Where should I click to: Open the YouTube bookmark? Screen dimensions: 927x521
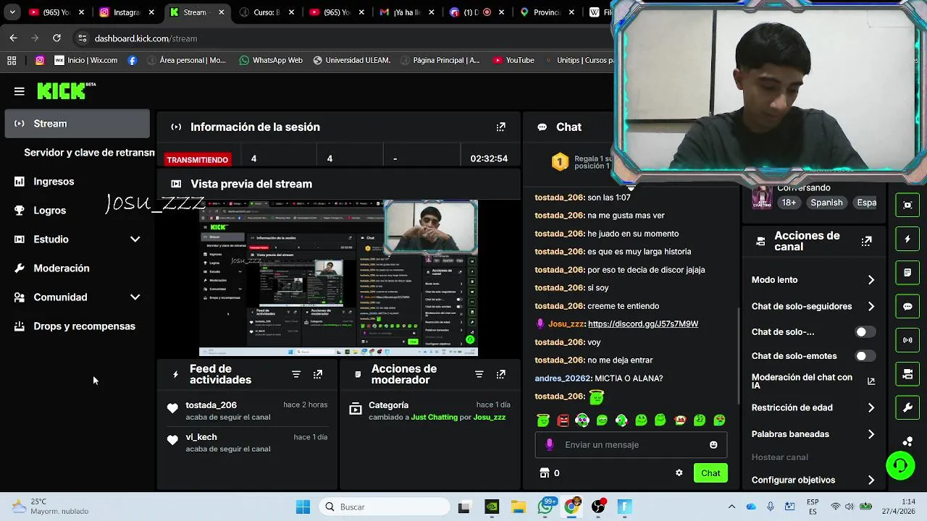513,60
